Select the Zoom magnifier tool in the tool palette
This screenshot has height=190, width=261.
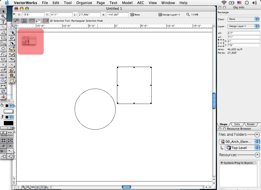(x=3, y=17)
